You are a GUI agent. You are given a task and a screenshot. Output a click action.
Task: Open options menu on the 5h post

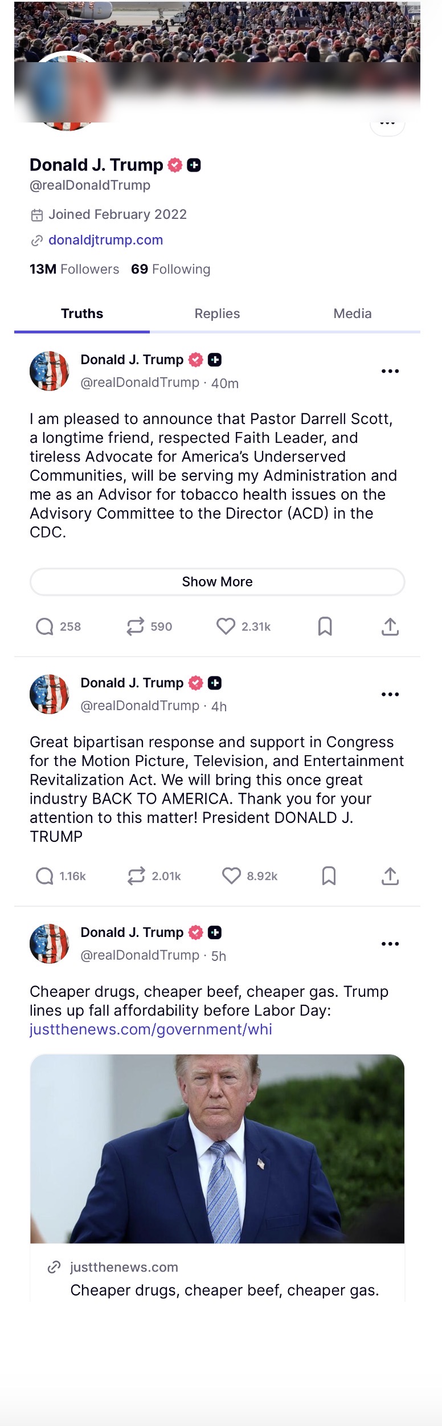coord(390,944)
